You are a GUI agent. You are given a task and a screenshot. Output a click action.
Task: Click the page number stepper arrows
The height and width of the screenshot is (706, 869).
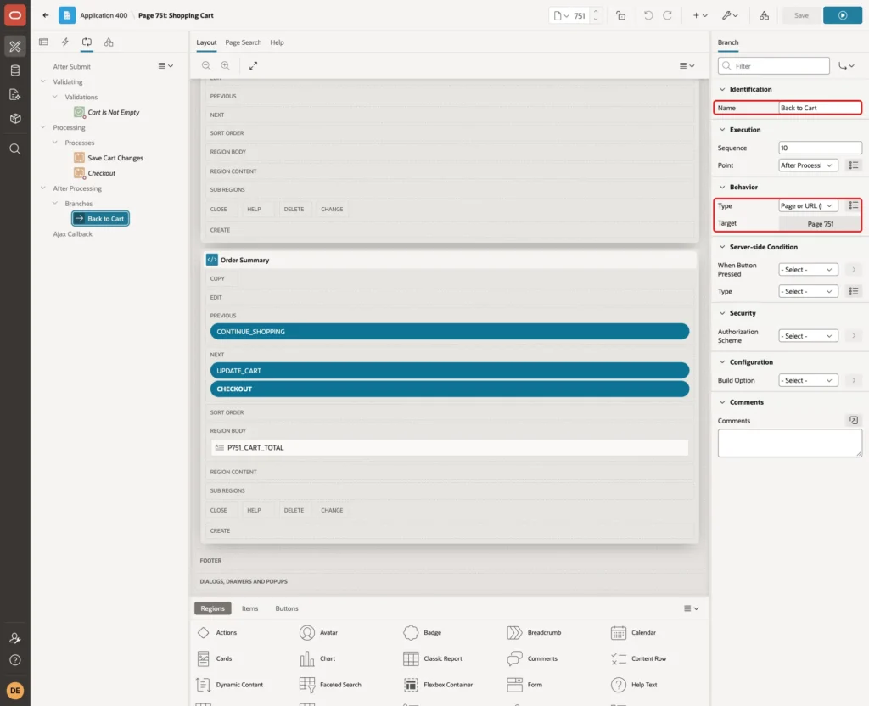click(596, 15)
